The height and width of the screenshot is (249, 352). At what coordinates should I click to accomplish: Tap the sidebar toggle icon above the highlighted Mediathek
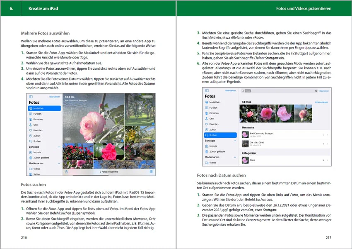pos(31,97)
